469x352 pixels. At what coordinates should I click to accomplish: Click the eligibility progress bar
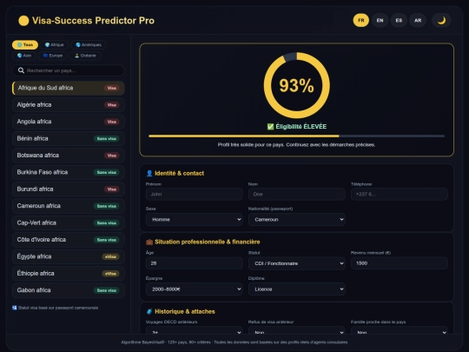point(297,136)
